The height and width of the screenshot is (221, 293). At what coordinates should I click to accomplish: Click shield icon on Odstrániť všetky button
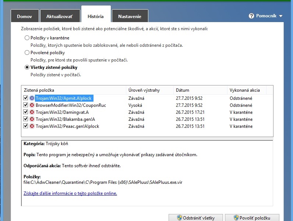[180, 218]
